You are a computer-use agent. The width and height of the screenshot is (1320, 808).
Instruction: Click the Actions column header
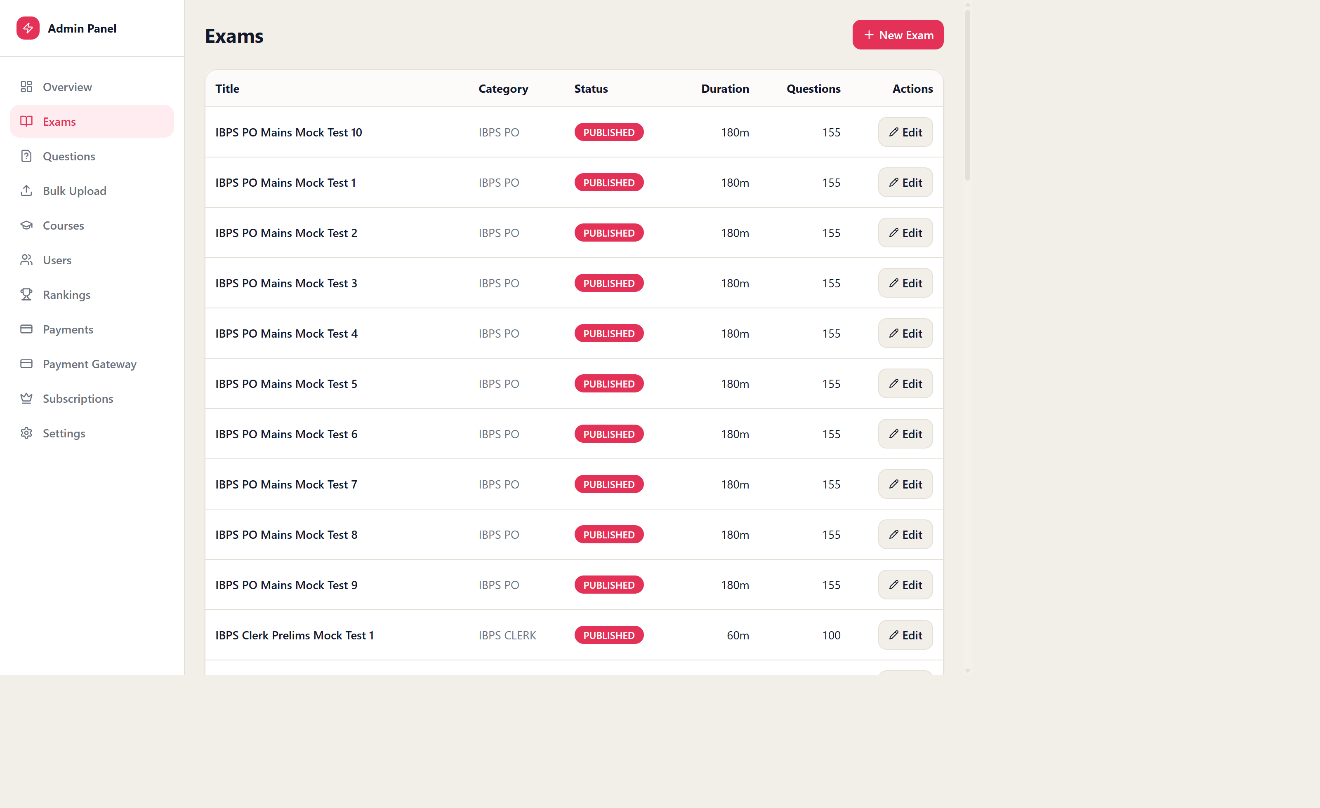tap(912, 89)
